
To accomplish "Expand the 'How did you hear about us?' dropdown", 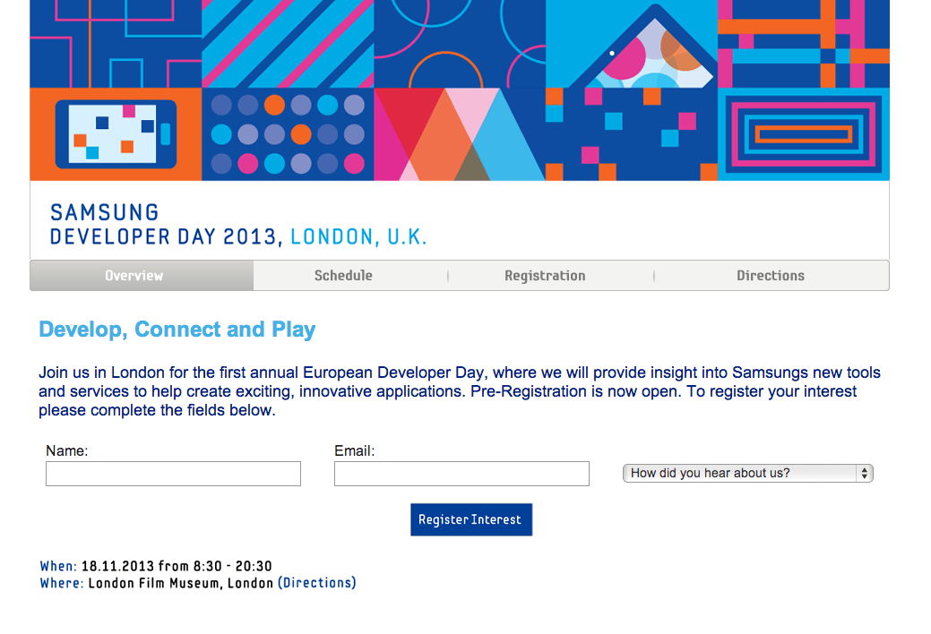I will click(748, 473).
